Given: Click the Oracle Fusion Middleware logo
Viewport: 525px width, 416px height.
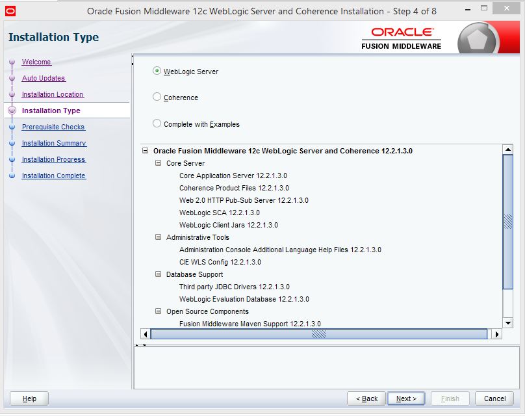Looking at the screenshot, I should click(402, 38).
